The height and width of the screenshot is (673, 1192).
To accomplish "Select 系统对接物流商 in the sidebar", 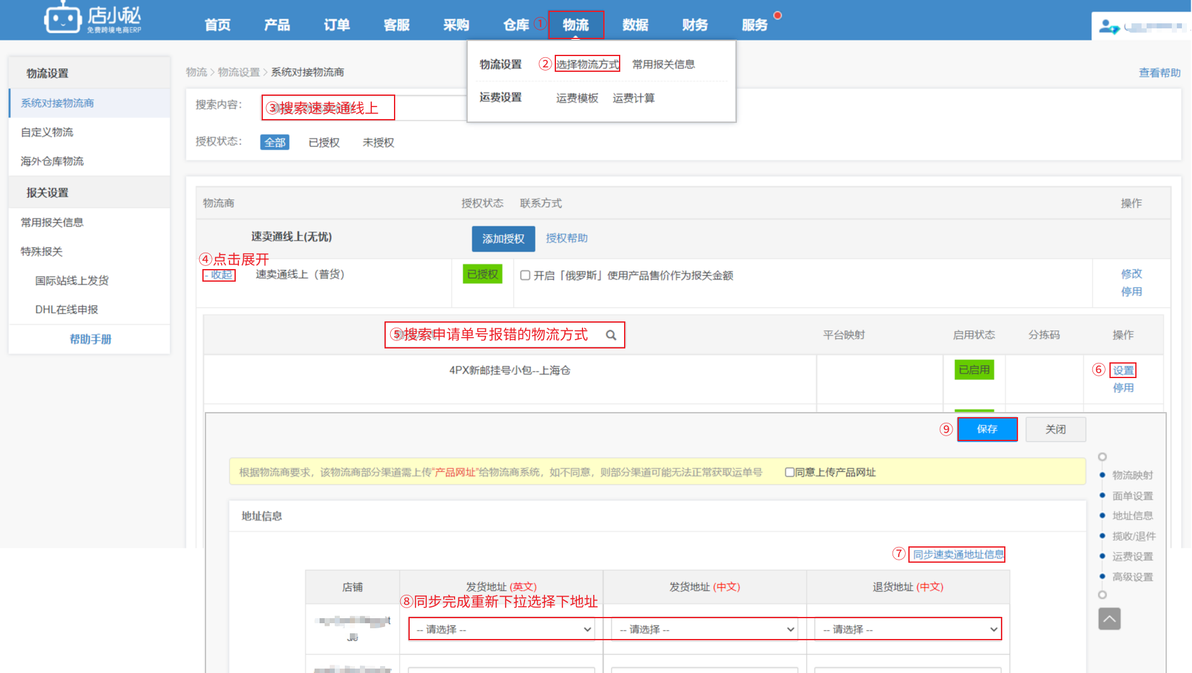I will tap(90, 103).
